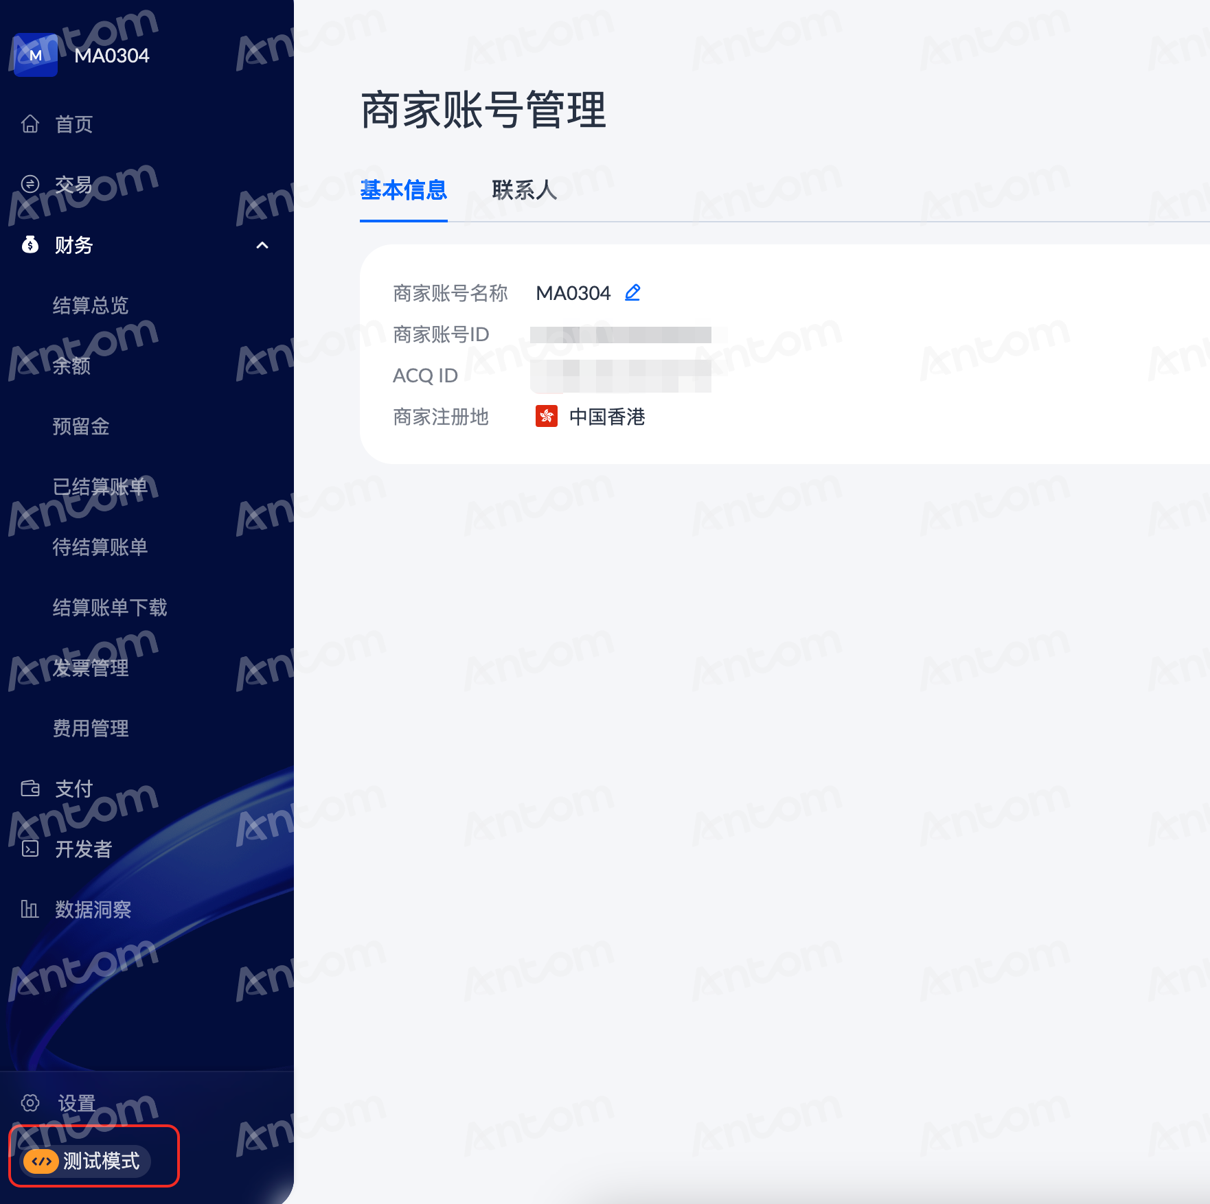
Task: Open 余额 under 财务
Action: [x=71, y=366]
